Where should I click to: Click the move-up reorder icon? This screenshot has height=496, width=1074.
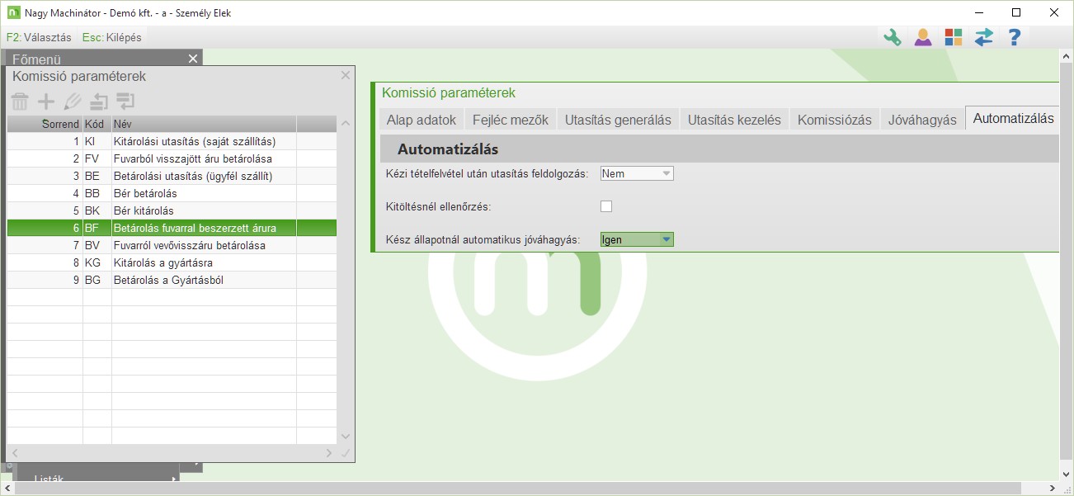[x=99, y=102]
